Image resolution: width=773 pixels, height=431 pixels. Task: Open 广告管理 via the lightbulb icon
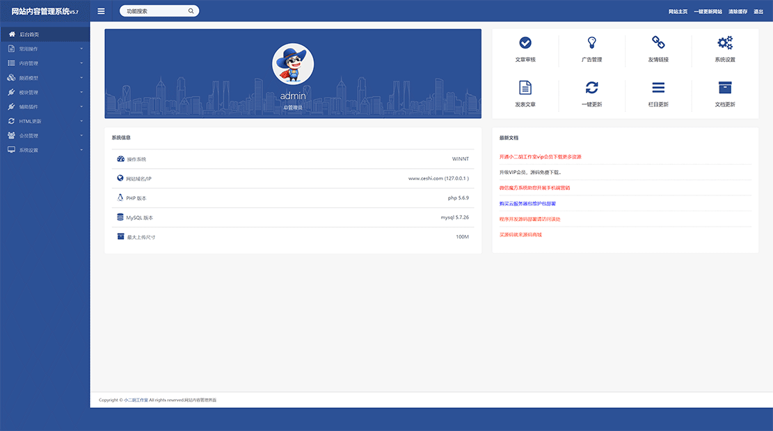[x=591, y=42]
